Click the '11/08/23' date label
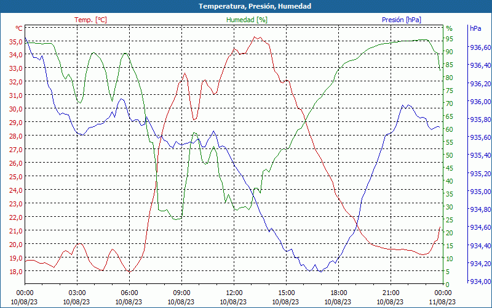Screen dimensions: 492x308 442,302
